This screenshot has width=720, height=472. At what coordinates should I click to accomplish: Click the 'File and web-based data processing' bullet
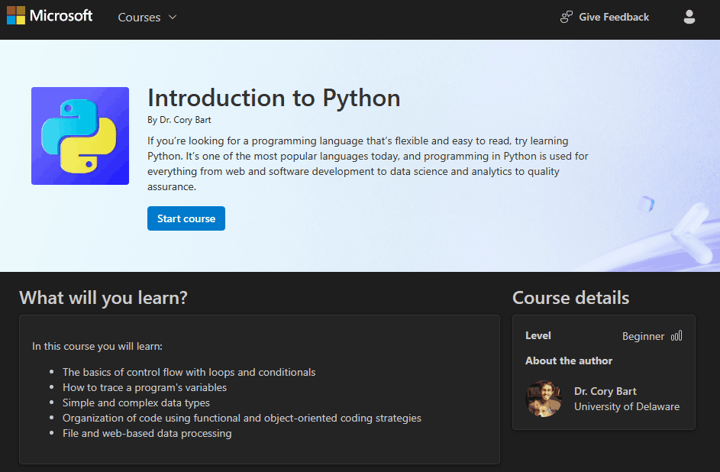[147, 433]
